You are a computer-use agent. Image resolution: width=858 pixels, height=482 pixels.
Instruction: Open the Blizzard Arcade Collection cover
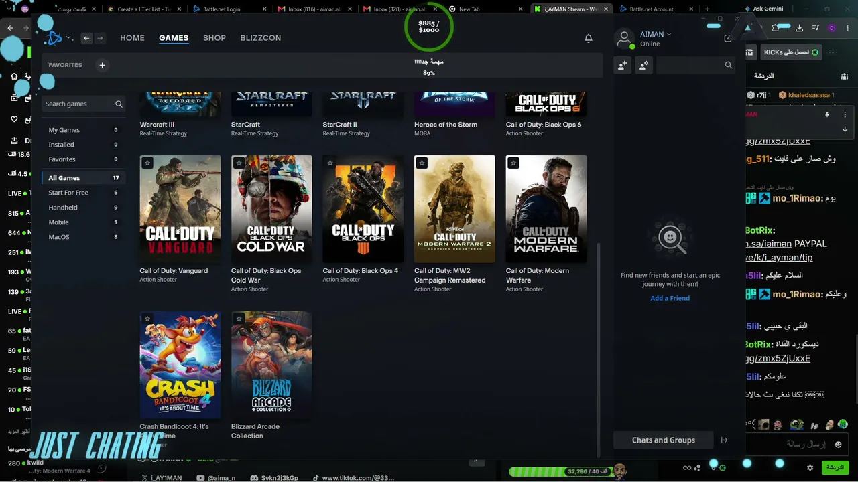271,365
